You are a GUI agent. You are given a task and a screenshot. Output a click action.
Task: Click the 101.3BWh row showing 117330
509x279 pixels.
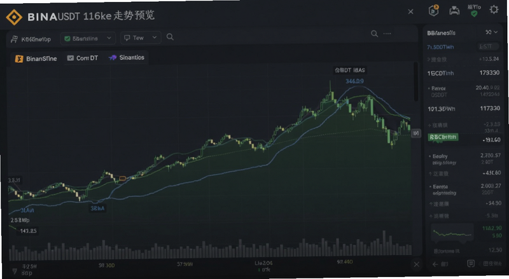point(463,109)
